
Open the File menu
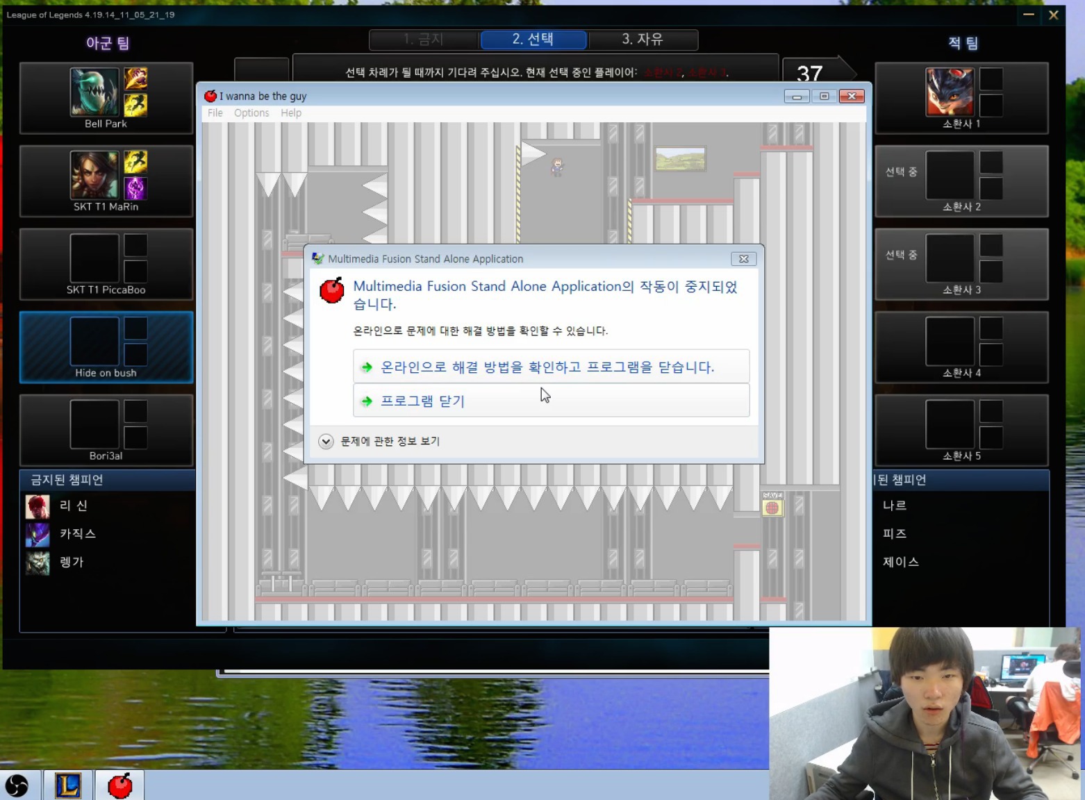(215, 113)
